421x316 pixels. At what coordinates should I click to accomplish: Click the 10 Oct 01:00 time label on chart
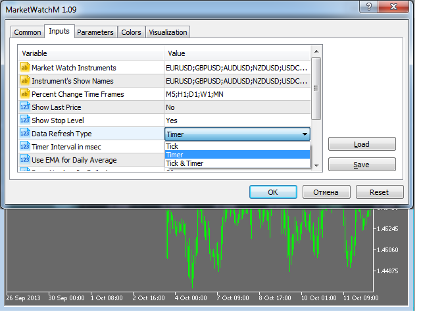coord(319,298)
